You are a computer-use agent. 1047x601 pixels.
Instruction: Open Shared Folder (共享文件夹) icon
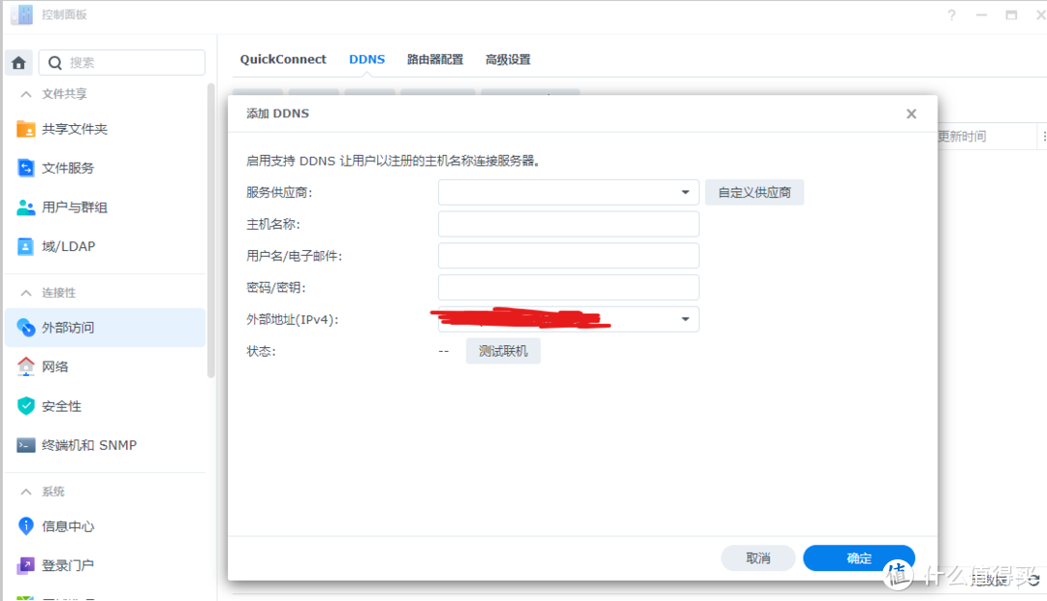coord(26,129)
